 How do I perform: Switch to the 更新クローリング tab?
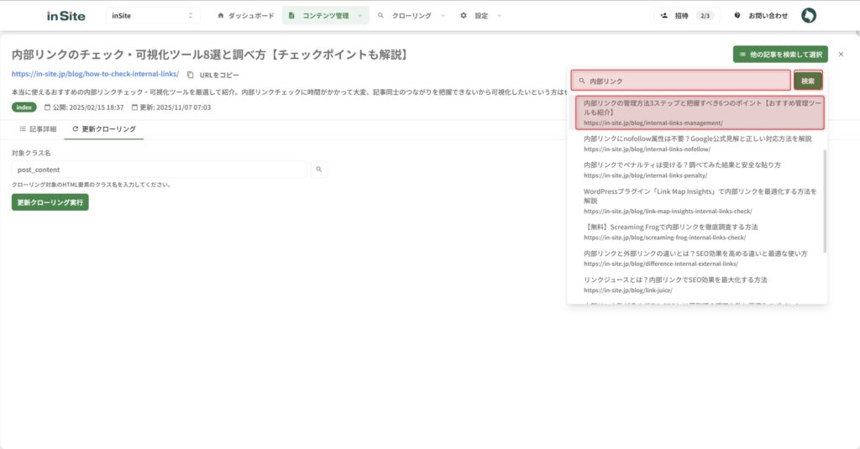pos(103,129)
